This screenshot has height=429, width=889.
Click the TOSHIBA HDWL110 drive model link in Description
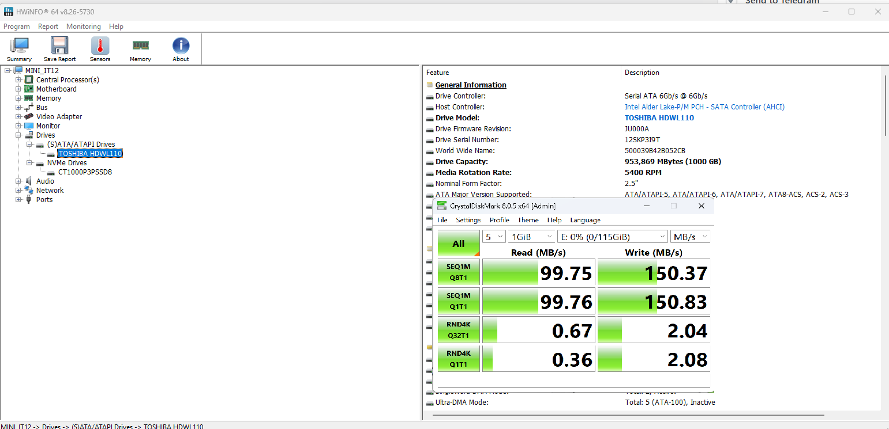(659, 118)
